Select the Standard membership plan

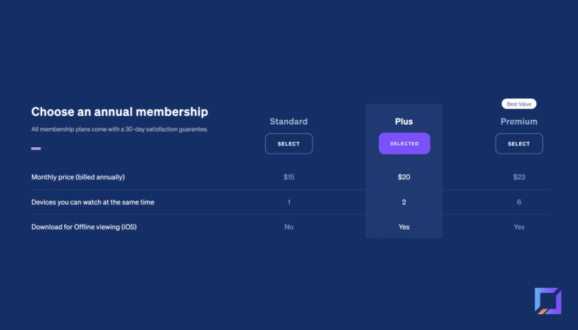click(x=288, y=144)
